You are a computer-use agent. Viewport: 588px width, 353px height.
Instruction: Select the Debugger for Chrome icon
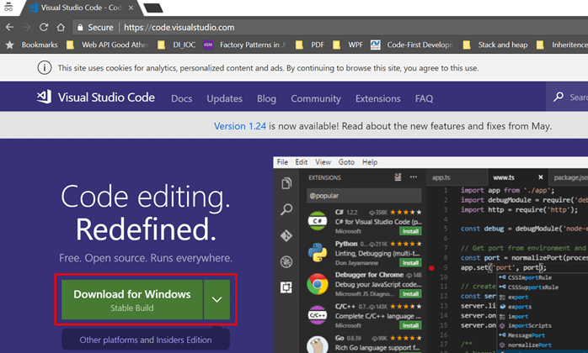318,284
